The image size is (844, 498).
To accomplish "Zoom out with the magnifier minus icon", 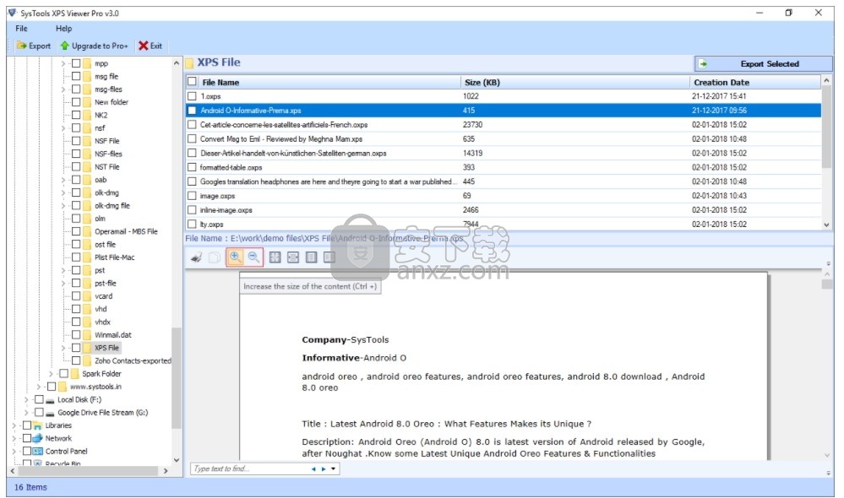I will click(253, 257).
